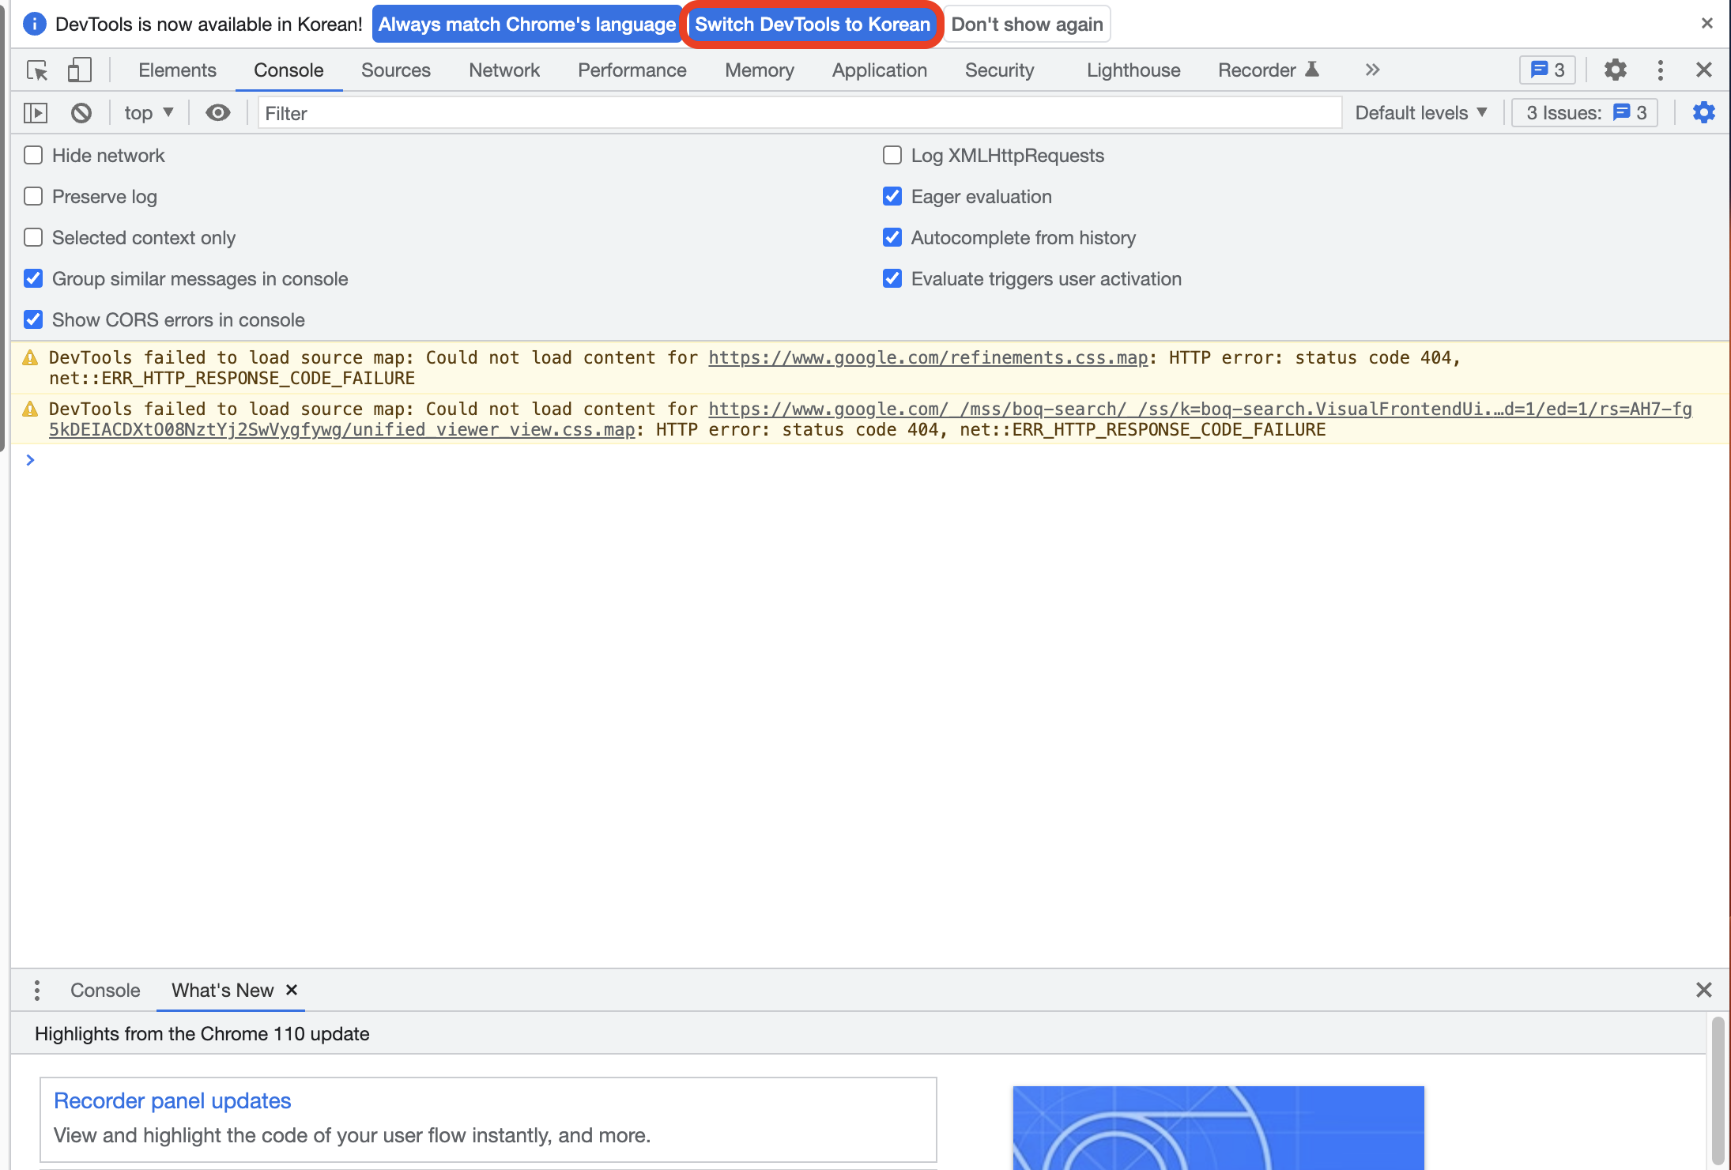Open the 3 Issues button
Screen dimensions: 1731x1170
[1586, 113]
